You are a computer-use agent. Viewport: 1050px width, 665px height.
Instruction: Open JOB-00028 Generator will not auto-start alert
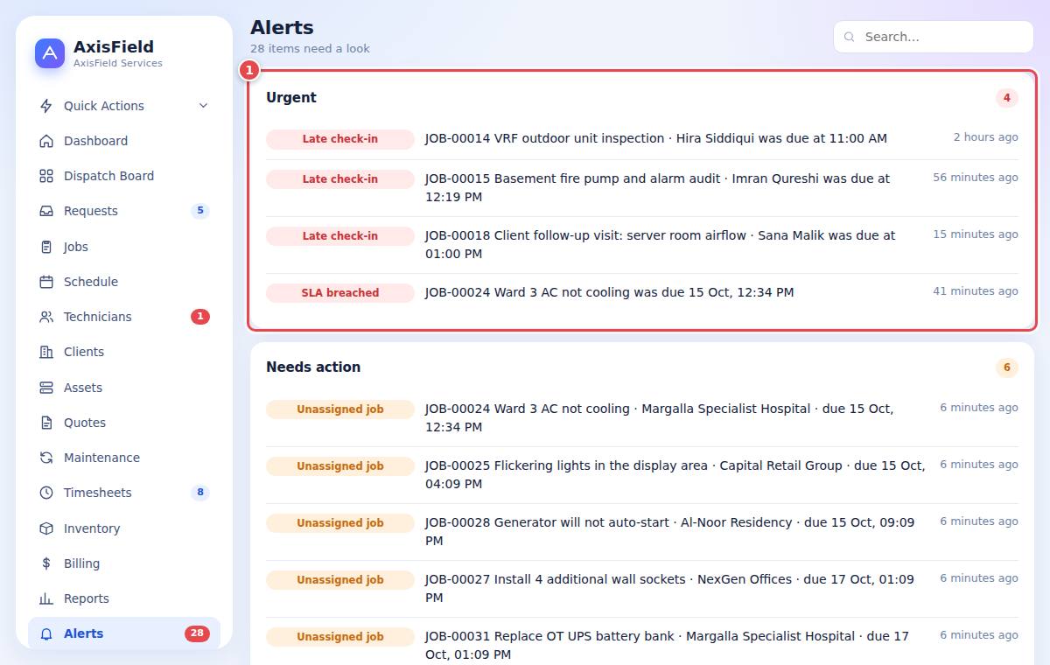tap(669, 531)
